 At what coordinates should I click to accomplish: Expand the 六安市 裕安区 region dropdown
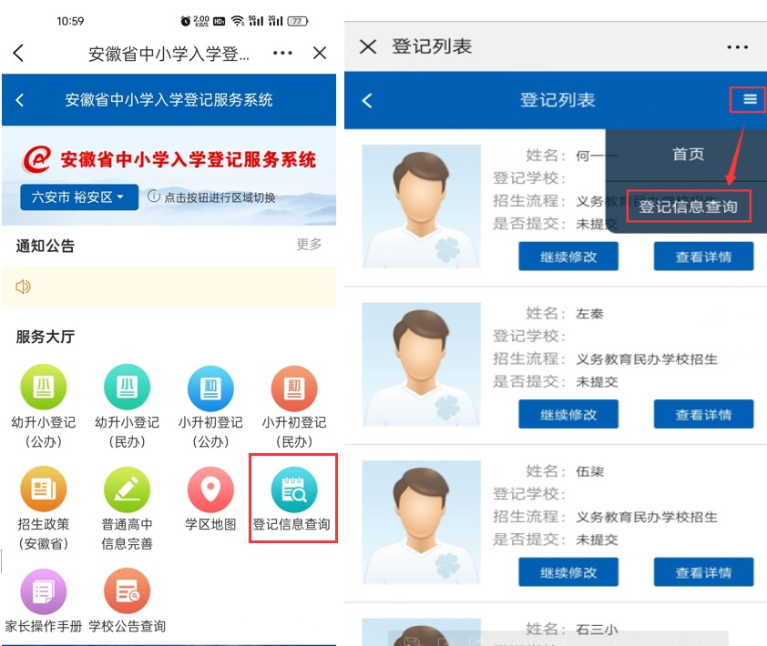pyautogui.click(x=78, y=197)
